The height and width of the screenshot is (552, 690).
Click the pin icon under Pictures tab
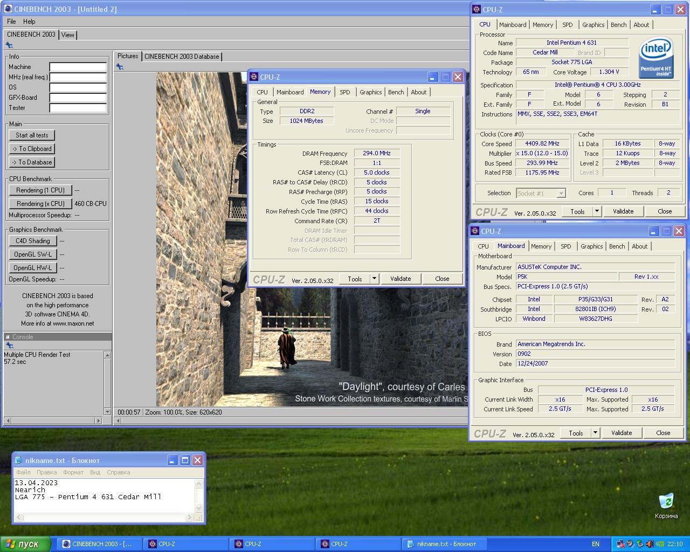click(120, 67)
